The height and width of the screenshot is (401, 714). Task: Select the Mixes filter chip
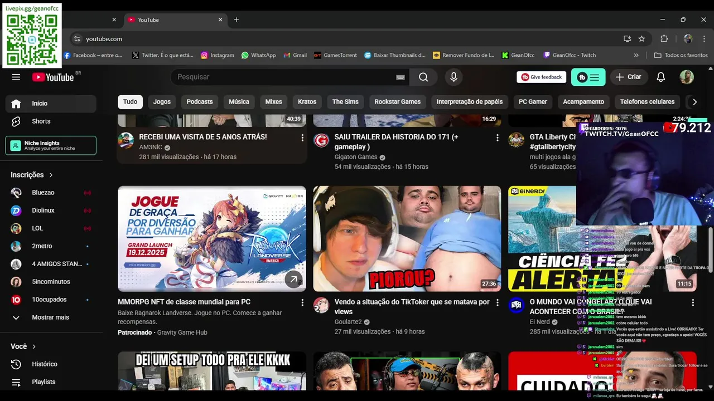tap(273, 102)
